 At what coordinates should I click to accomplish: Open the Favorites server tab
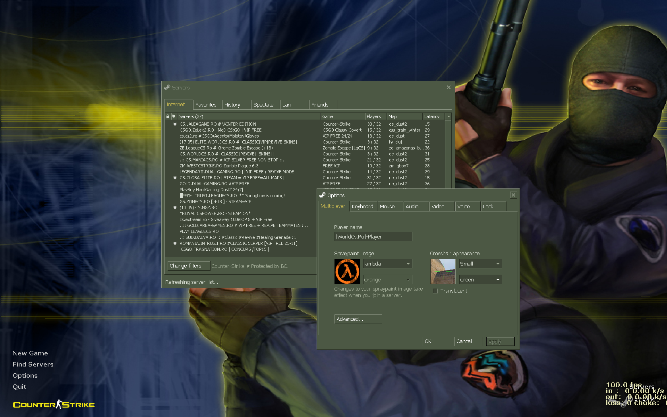click(207, 104)
